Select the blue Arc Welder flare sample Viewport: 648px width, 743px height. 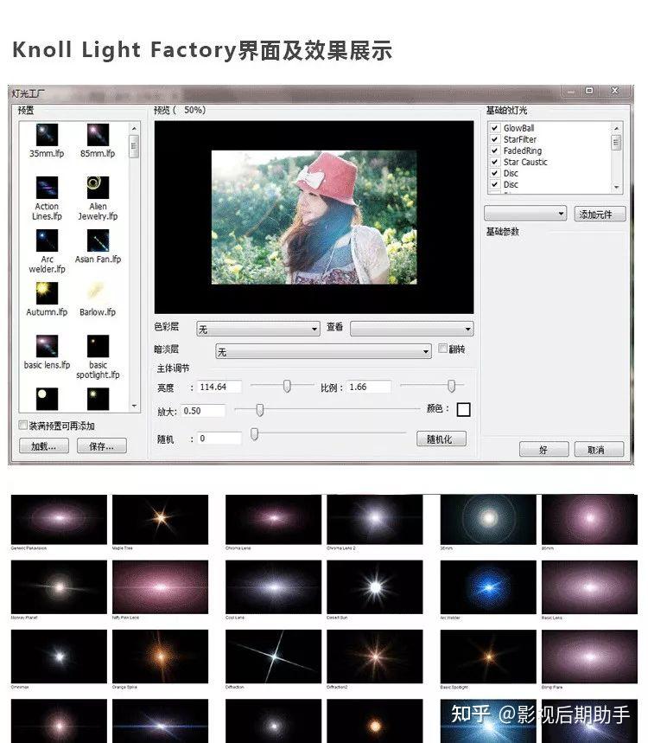[488, 587]
